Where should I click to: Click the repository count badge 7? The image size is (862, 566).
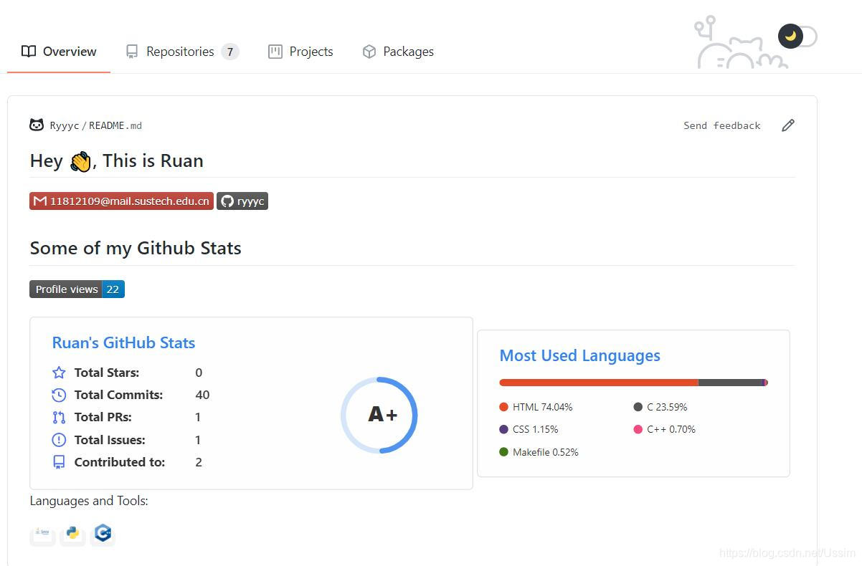pos(229,52)
